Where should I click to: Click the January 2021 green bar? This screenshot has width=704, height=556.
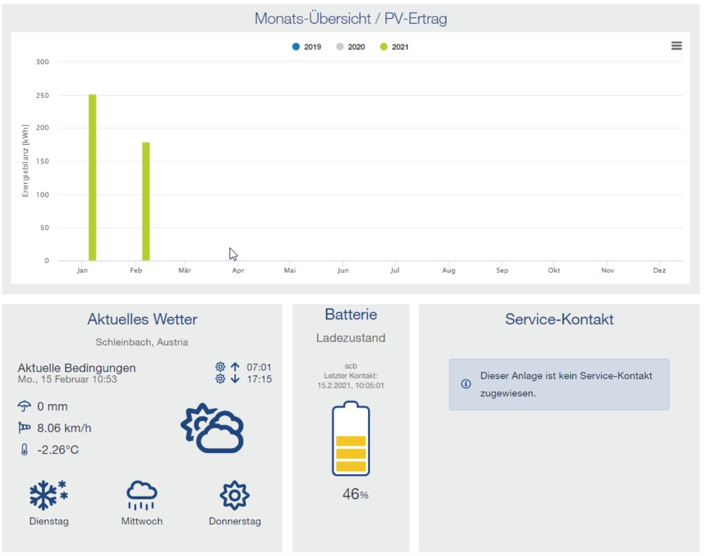click(x=92, y=177)
